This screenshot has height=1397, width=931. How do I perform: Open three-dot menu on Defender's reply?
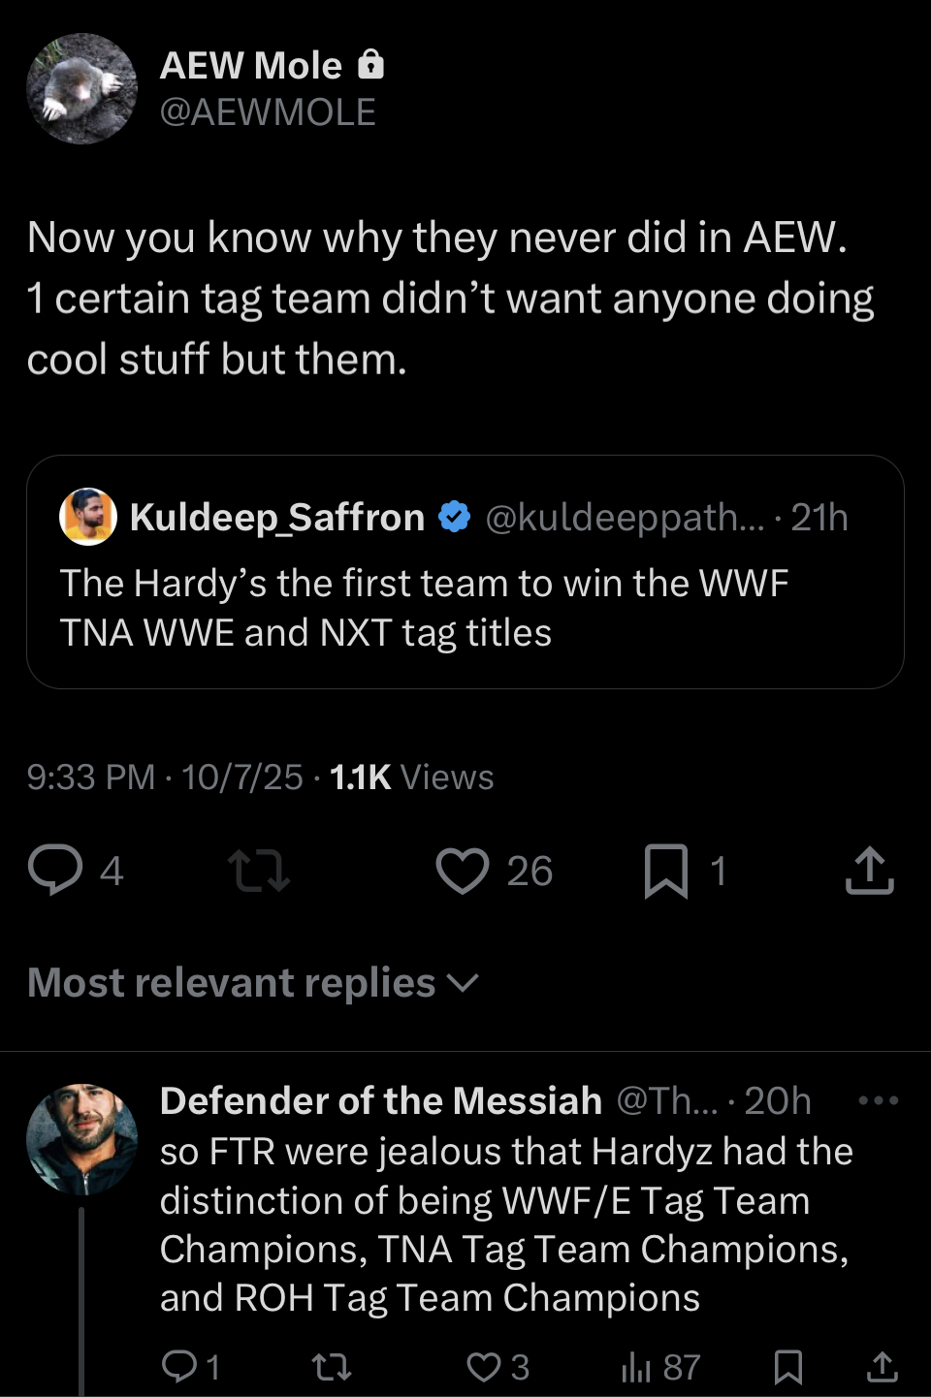879,1100
